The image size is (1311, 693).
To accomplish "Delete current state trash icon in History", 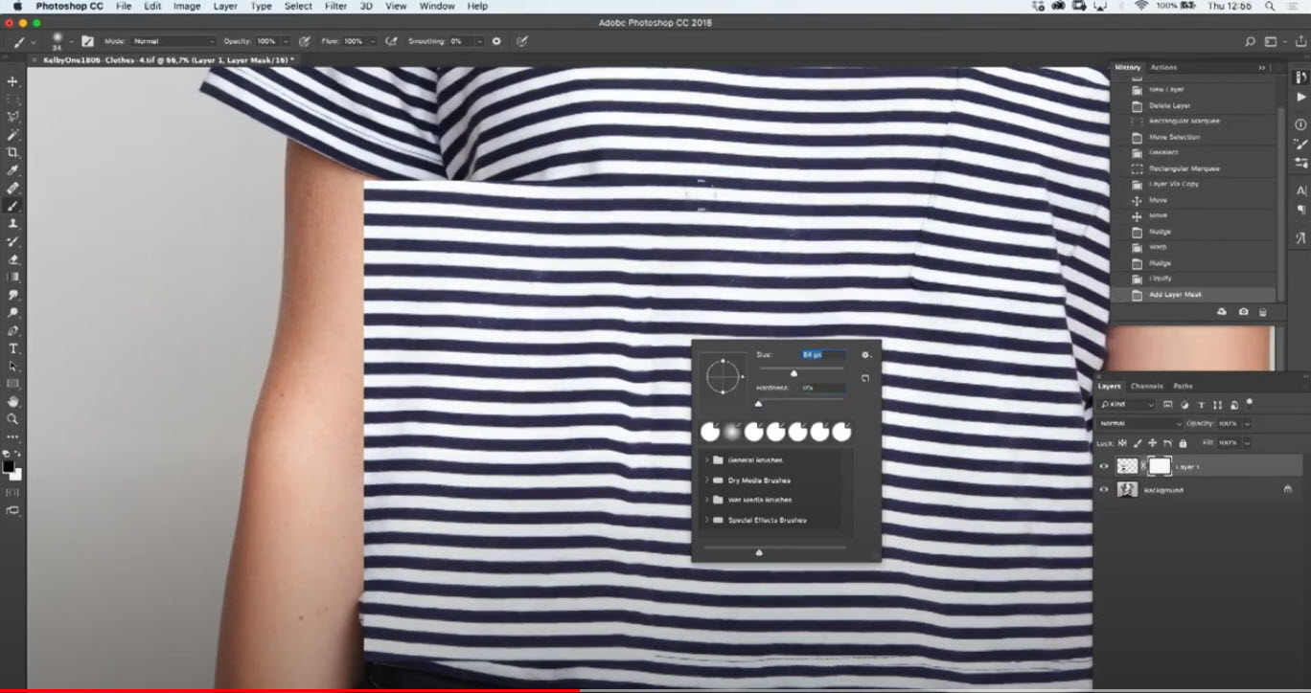I will click(x=1263, y=312).
